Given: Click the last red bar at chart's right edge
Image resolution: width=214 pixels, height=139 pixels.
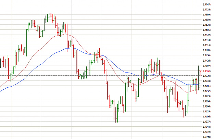Looking at the screenshot, I should click(x=200, y=73).
